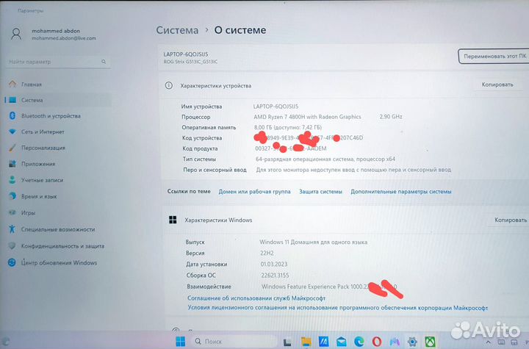The height and width of the screenshot is (349, 529).
Task: Open Соглашение об использовании служб Майкрософт
Action: click(256, 298)
